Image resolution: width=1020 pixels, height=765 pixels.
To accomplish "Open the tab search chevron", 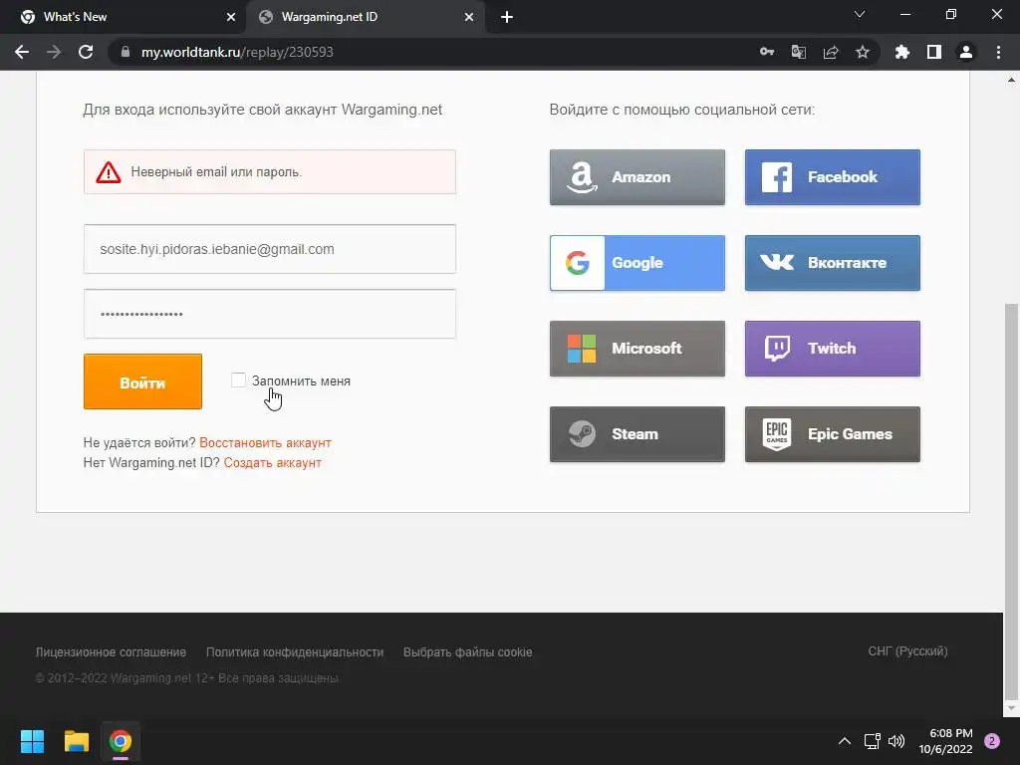I will coord(860,14).
